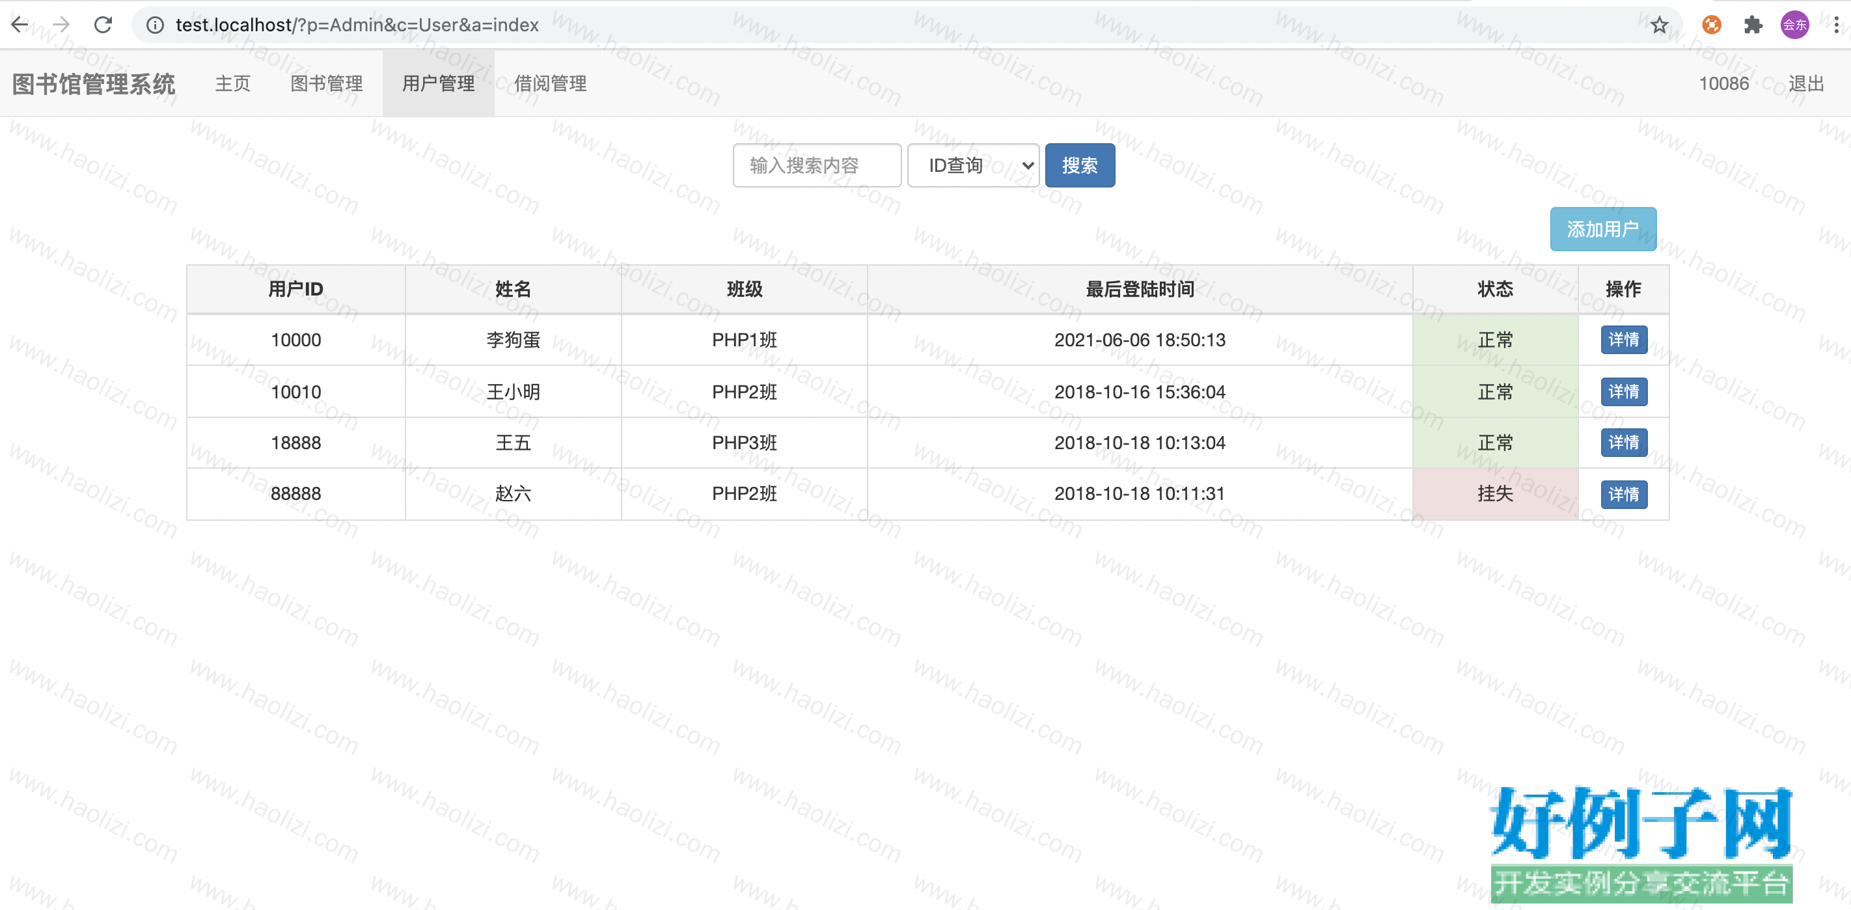Open 详情 for user 18888

pyautogui.click(x=1624, y=443)
